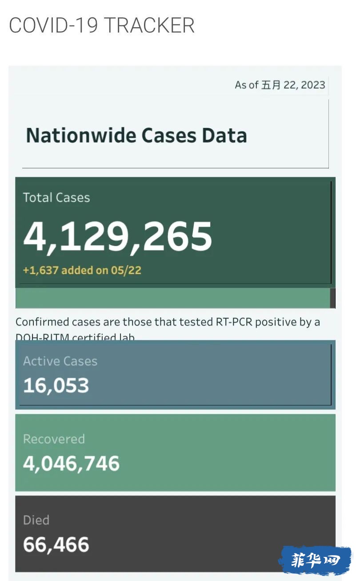Image resolution: width=356 pixels, height=581 pixels.
Task: Click the As of date label
Action: point(280,85)
